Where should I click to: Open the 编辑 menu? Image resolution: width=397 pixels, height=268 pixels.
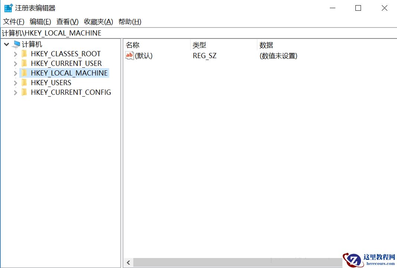[x=39, y=21]
